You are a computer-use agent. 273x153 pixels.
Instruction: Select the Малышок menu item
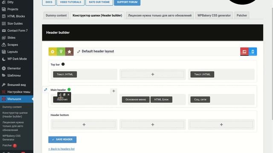[17, 99]
